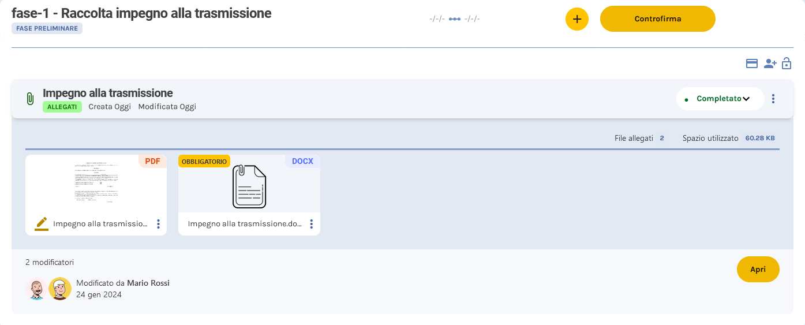Click the Modificata Oggi text
This screenshot has height=325, width=805.
coord(167,107)
